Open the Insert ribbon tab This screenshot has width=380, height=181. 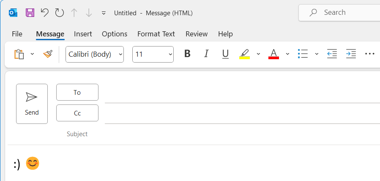83,34
